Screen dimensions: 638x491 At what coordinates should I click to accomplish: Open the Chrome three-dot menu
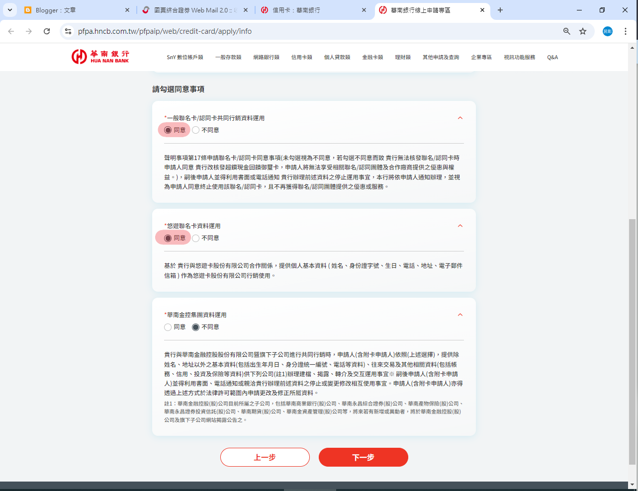tap(626, 31)
